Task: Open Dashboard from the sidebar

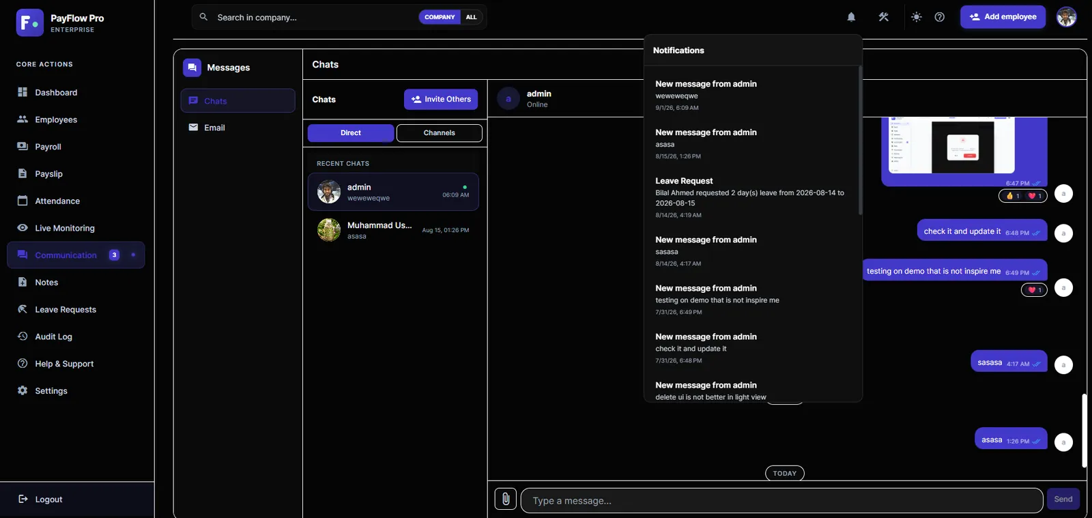Action: pyautogui.click(x=76, y=92)
